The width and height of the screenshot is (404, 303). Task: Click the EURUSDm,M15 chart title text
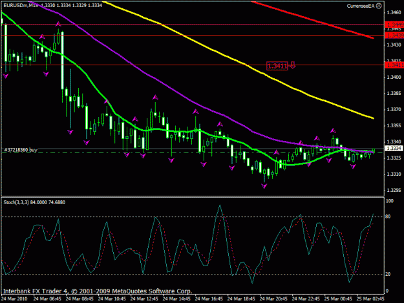click(20, 5)
